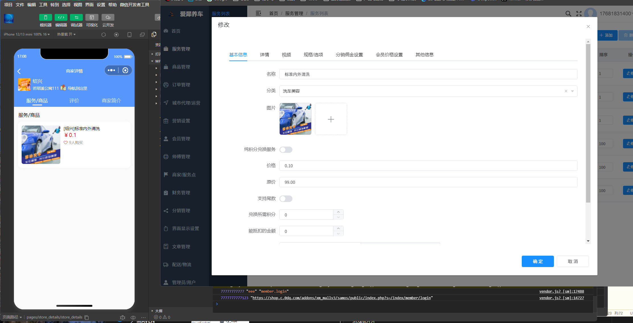Viewport: 633px width, 323px height.
Task: Switch to 详情 tab
Action: coord(265,55)
